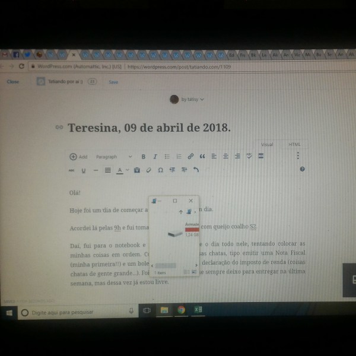356x356 pixels.
Task: Toggle underline formatting
Action: coord(83,170)
